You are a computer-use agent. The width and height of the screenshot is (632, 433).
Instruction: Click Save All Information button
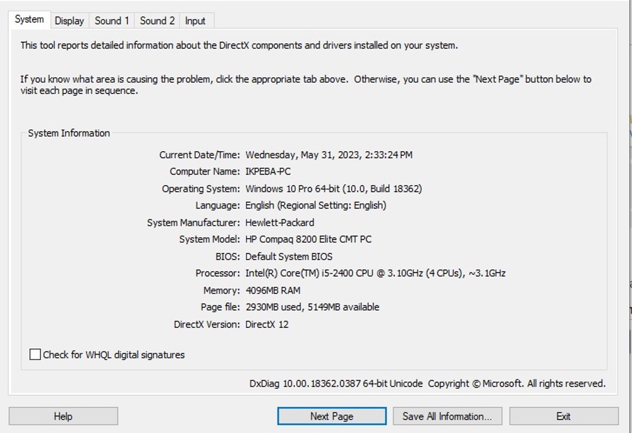[447, 416]
